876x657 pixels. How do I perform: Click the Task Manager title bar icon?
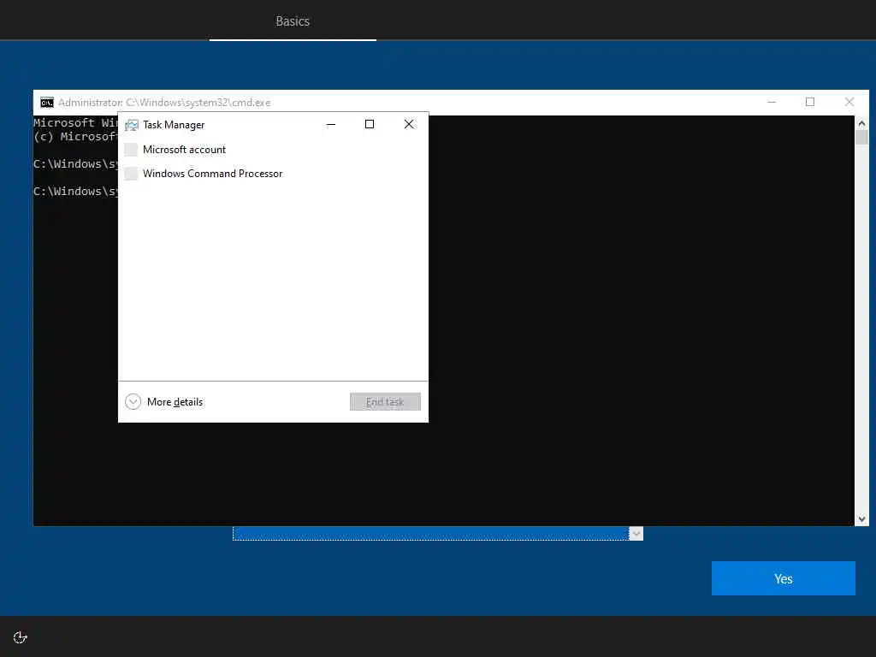[132, 125]
